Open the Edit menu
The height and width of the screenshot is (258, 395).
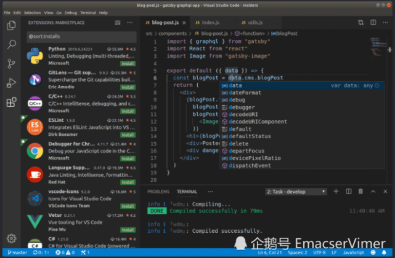[x=17, y=13]
